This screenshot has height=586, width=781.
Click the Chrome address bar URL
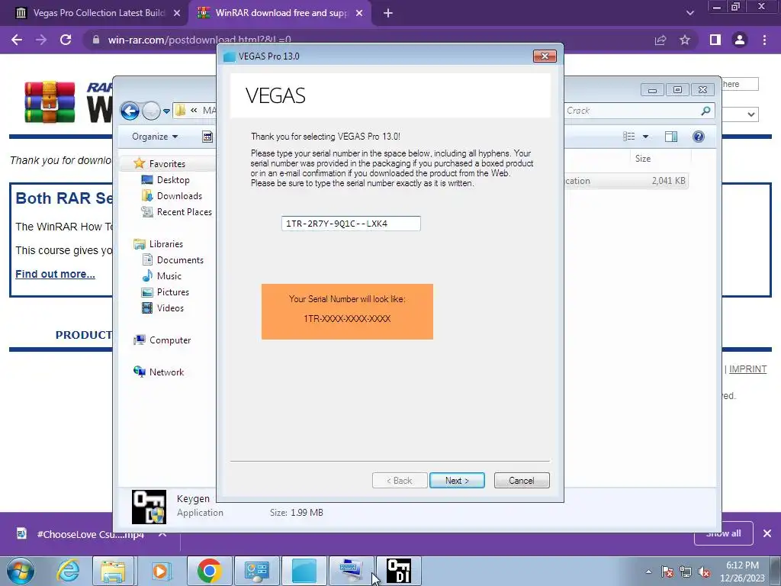199,40
